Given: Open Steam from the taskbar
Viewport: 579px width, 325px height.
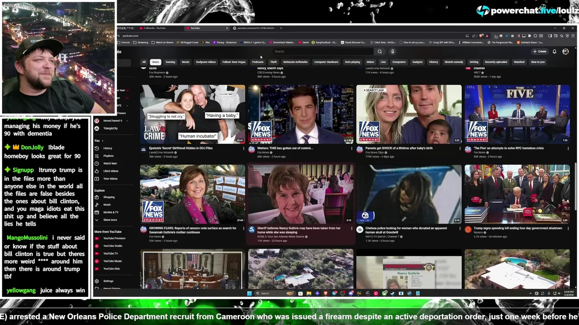Looking at the screenshot, I should tap(393, 293).
